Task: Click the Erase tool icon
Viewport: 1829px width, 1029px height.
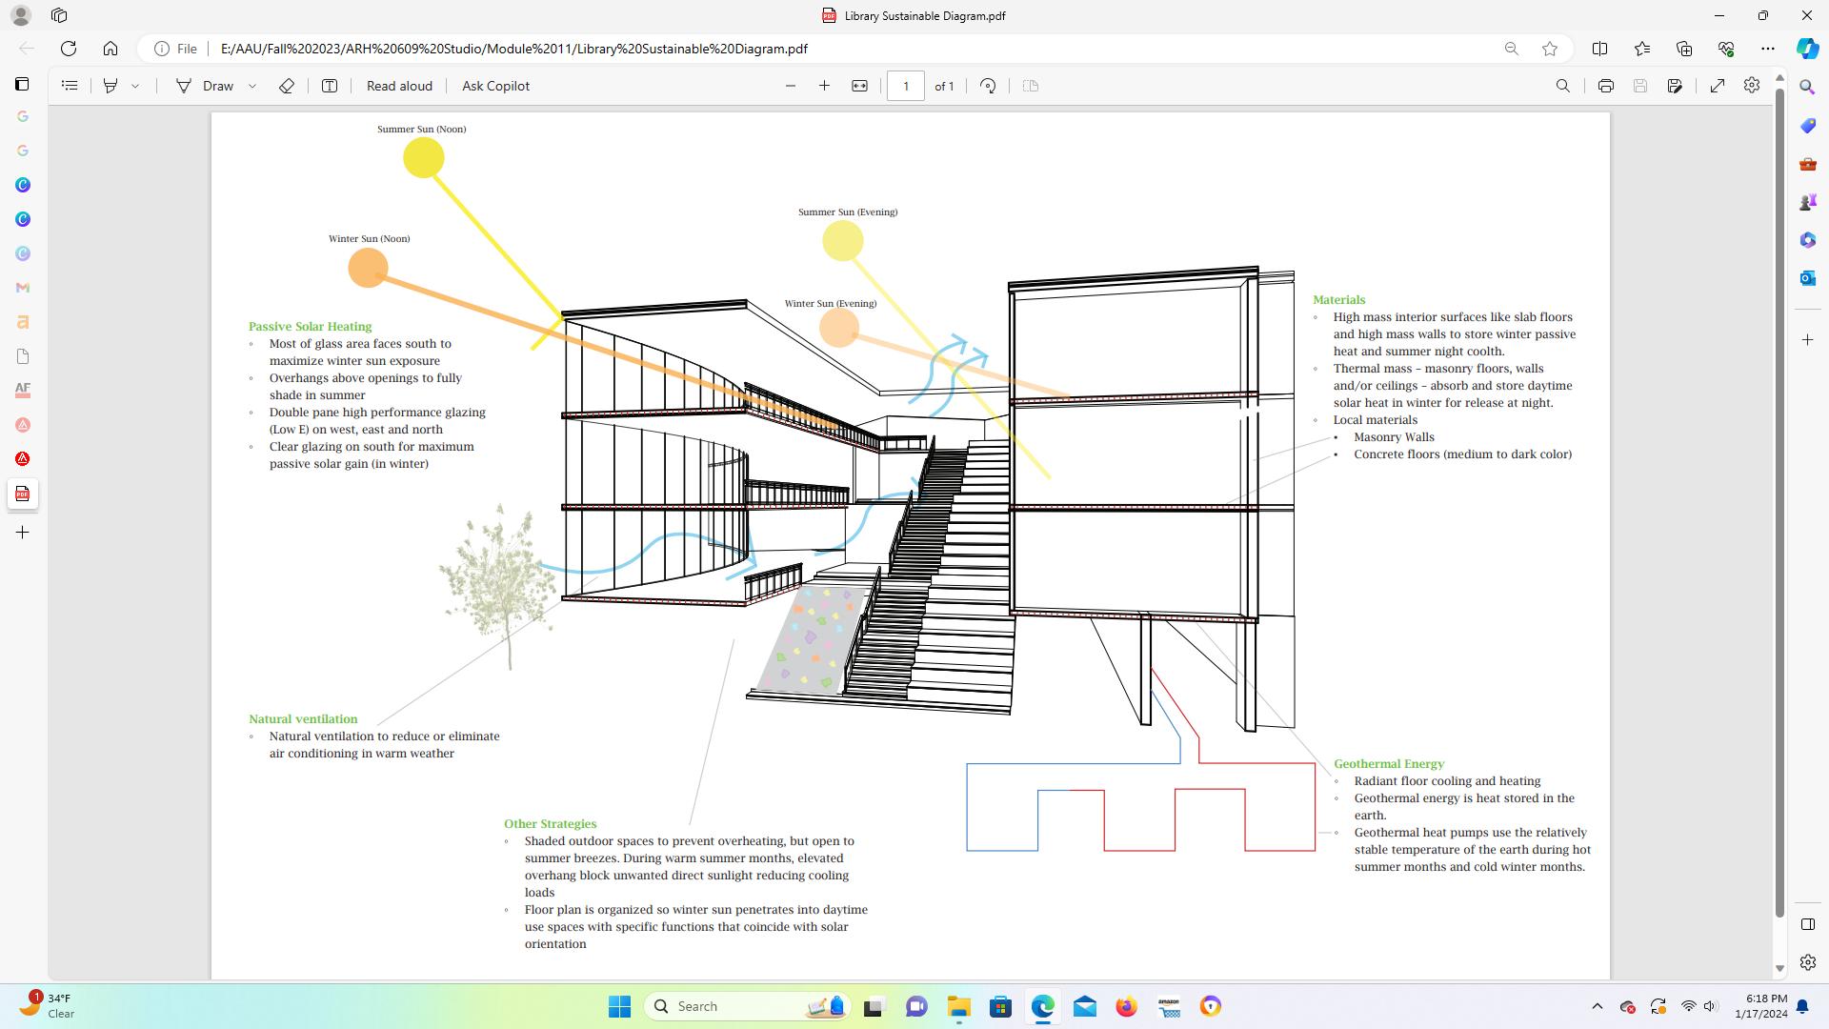Action: [x=286, y=86]
